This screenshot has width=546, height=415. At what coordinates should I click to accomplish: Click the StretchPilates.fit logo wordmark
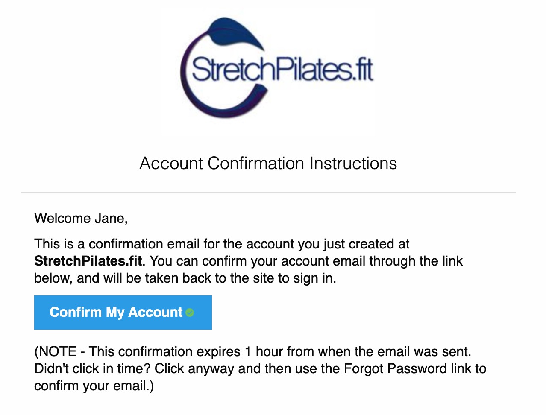282,69
